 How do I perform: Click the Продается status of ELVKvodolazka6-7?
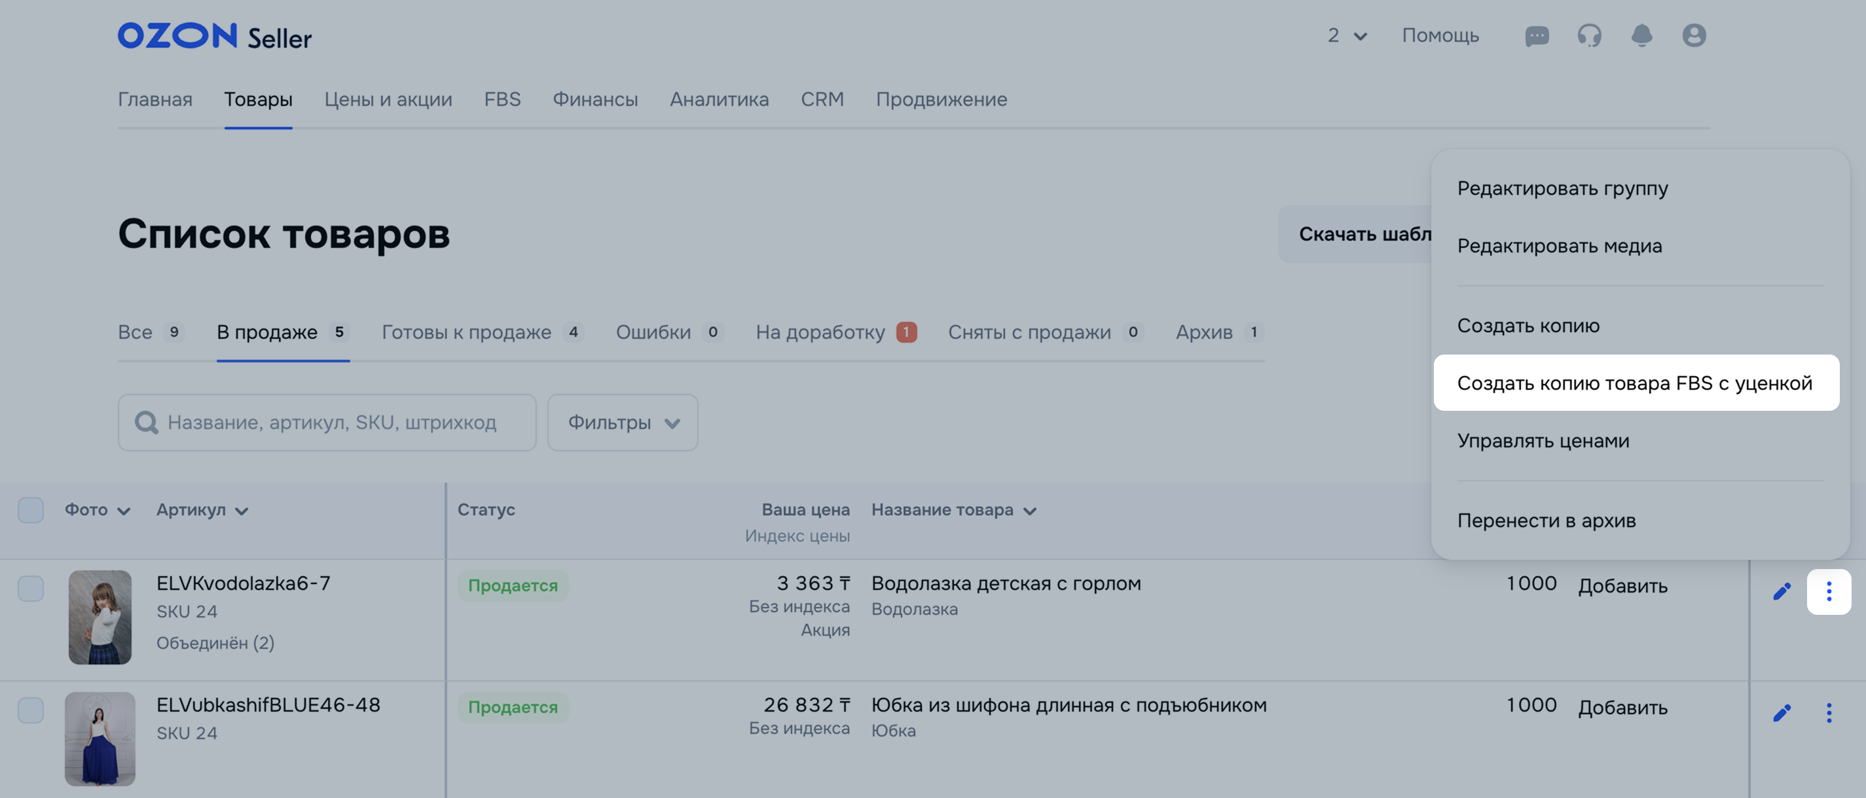coord(513,585)
